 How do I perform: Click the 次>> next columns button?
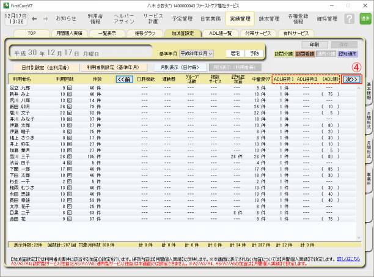tap(350, 79)
